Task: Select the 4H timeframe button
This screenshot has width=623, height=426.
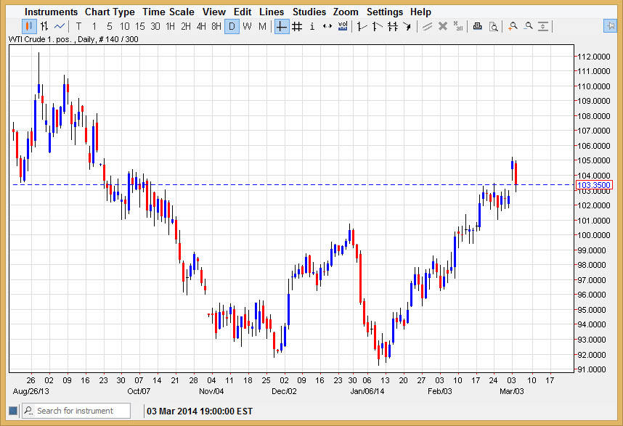Action: point(201,26)
